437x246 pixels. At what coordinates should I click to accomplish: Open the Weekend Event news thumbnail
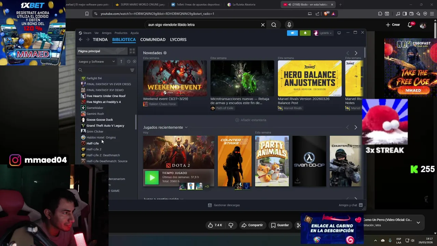(175, 78)
